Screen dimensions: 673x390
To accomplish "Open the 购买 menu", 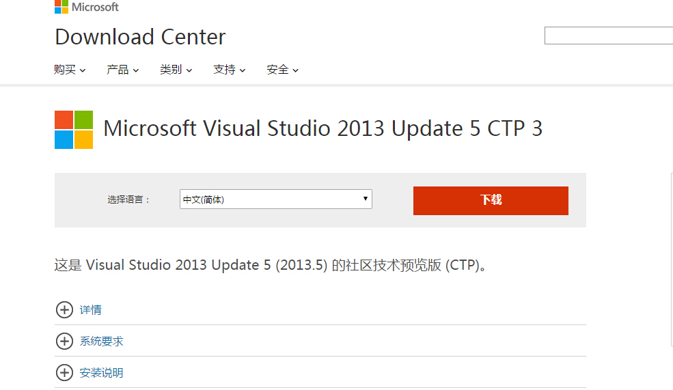I will coord(70,70).
